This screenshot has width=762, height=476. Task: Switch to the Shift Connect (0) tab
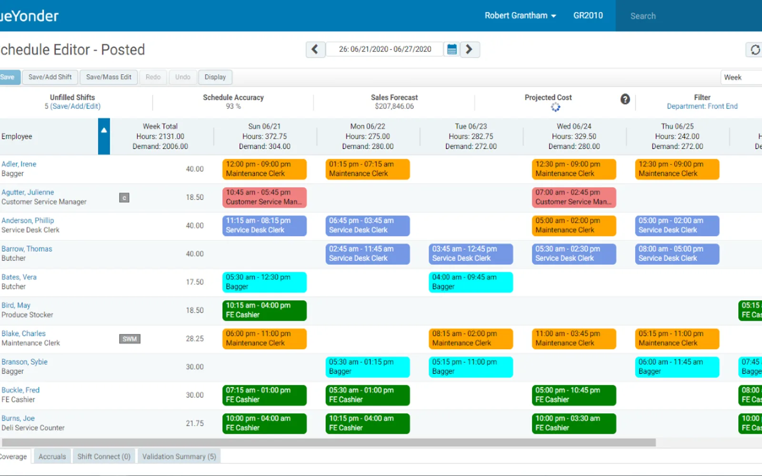[x=104, y=456]
